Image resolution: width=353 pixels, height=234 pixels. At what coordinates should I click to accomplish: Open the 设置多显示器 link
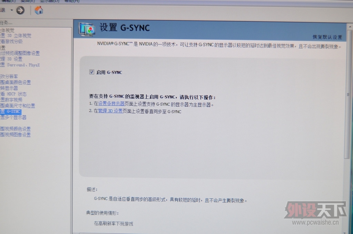111,104
